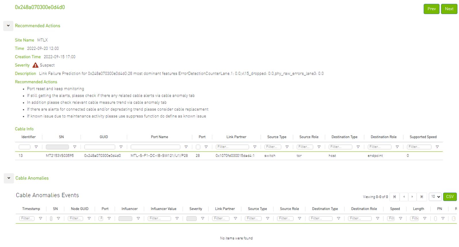Sort by Identifier column header
The width and height of the screenshot is (459, 247).
[28, 137]
